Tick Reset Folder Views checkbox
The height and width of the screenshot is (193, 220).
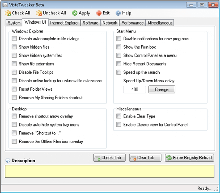tap(14, 89)
